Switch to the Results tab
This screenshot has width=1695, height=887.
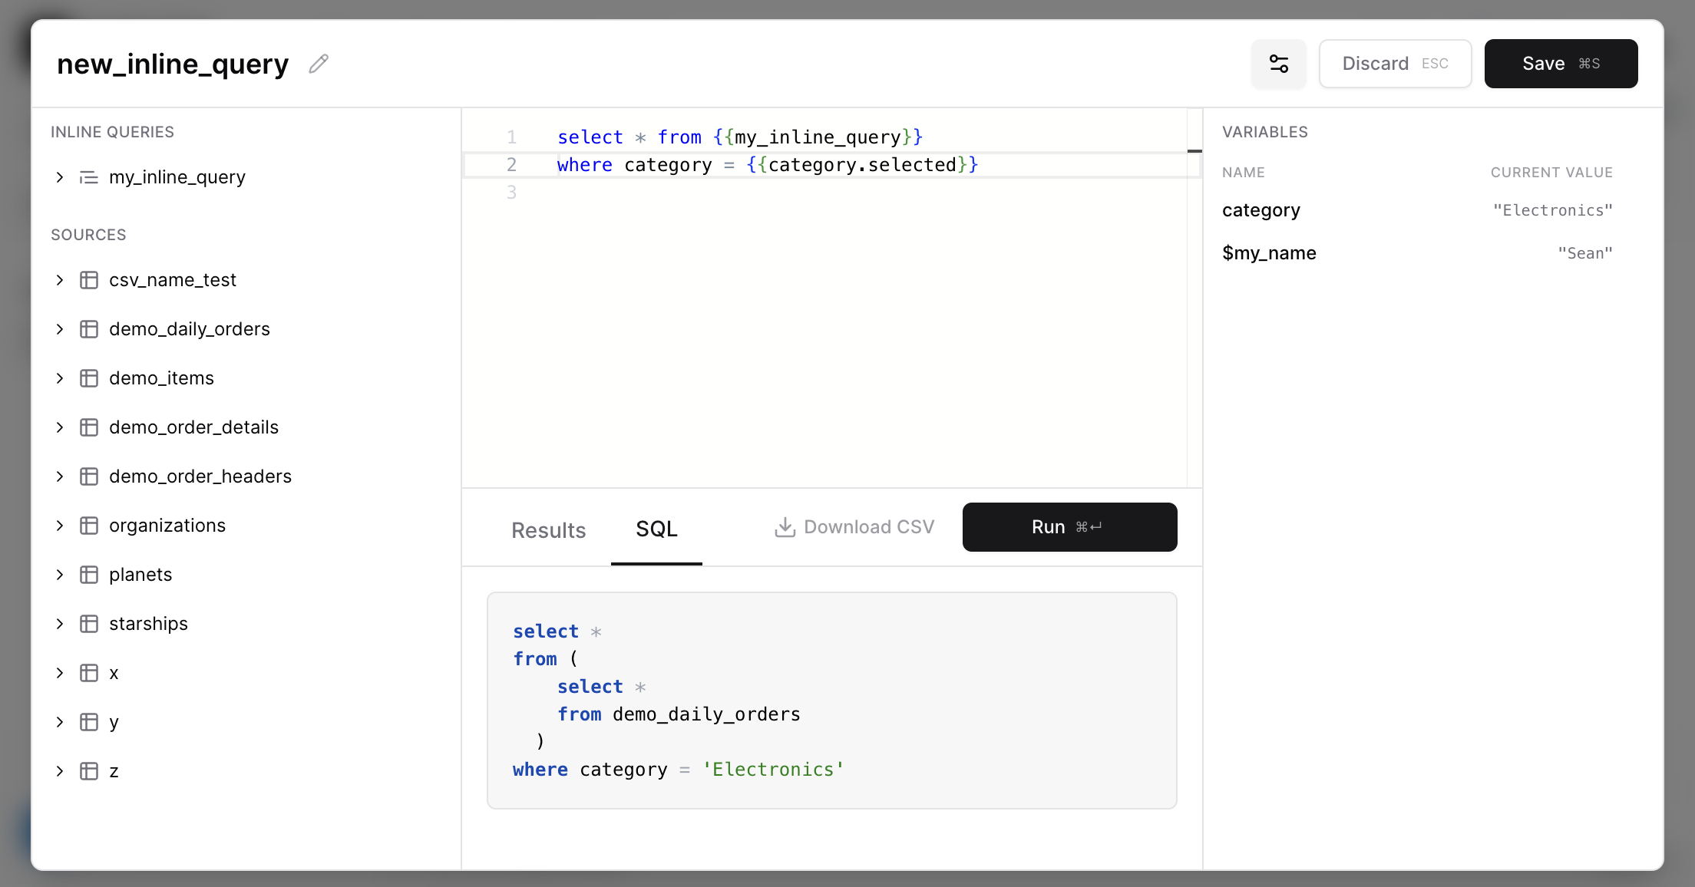click(x=548, y=529)
